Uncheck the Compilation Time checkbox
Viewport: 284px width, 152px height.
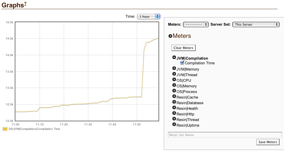click(182, 63)
